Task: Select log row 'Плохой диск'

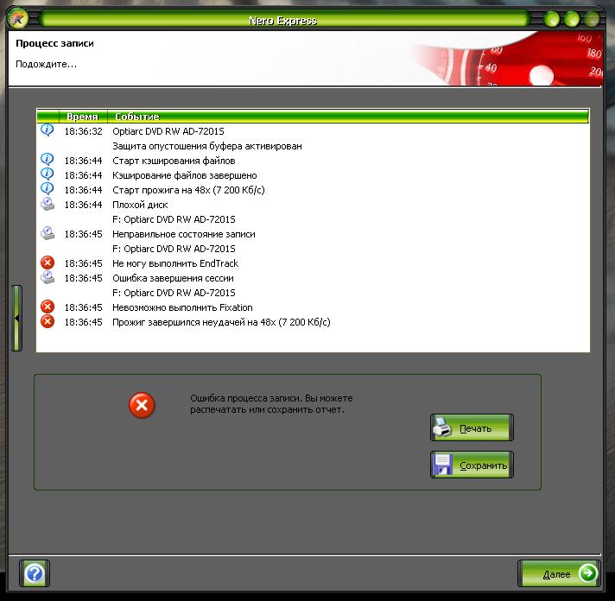Action: pos(313,205)
